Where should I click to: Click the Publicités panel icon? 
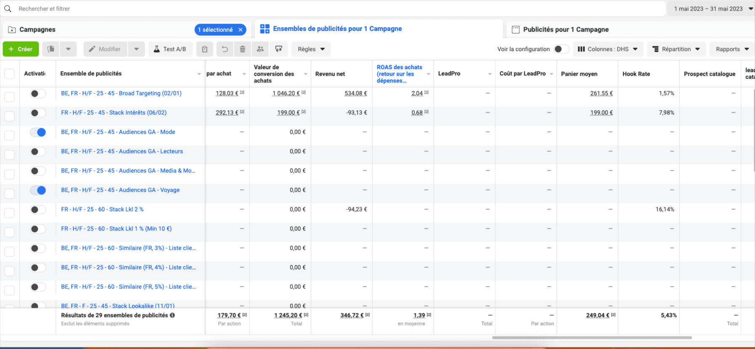coord(516,29)
